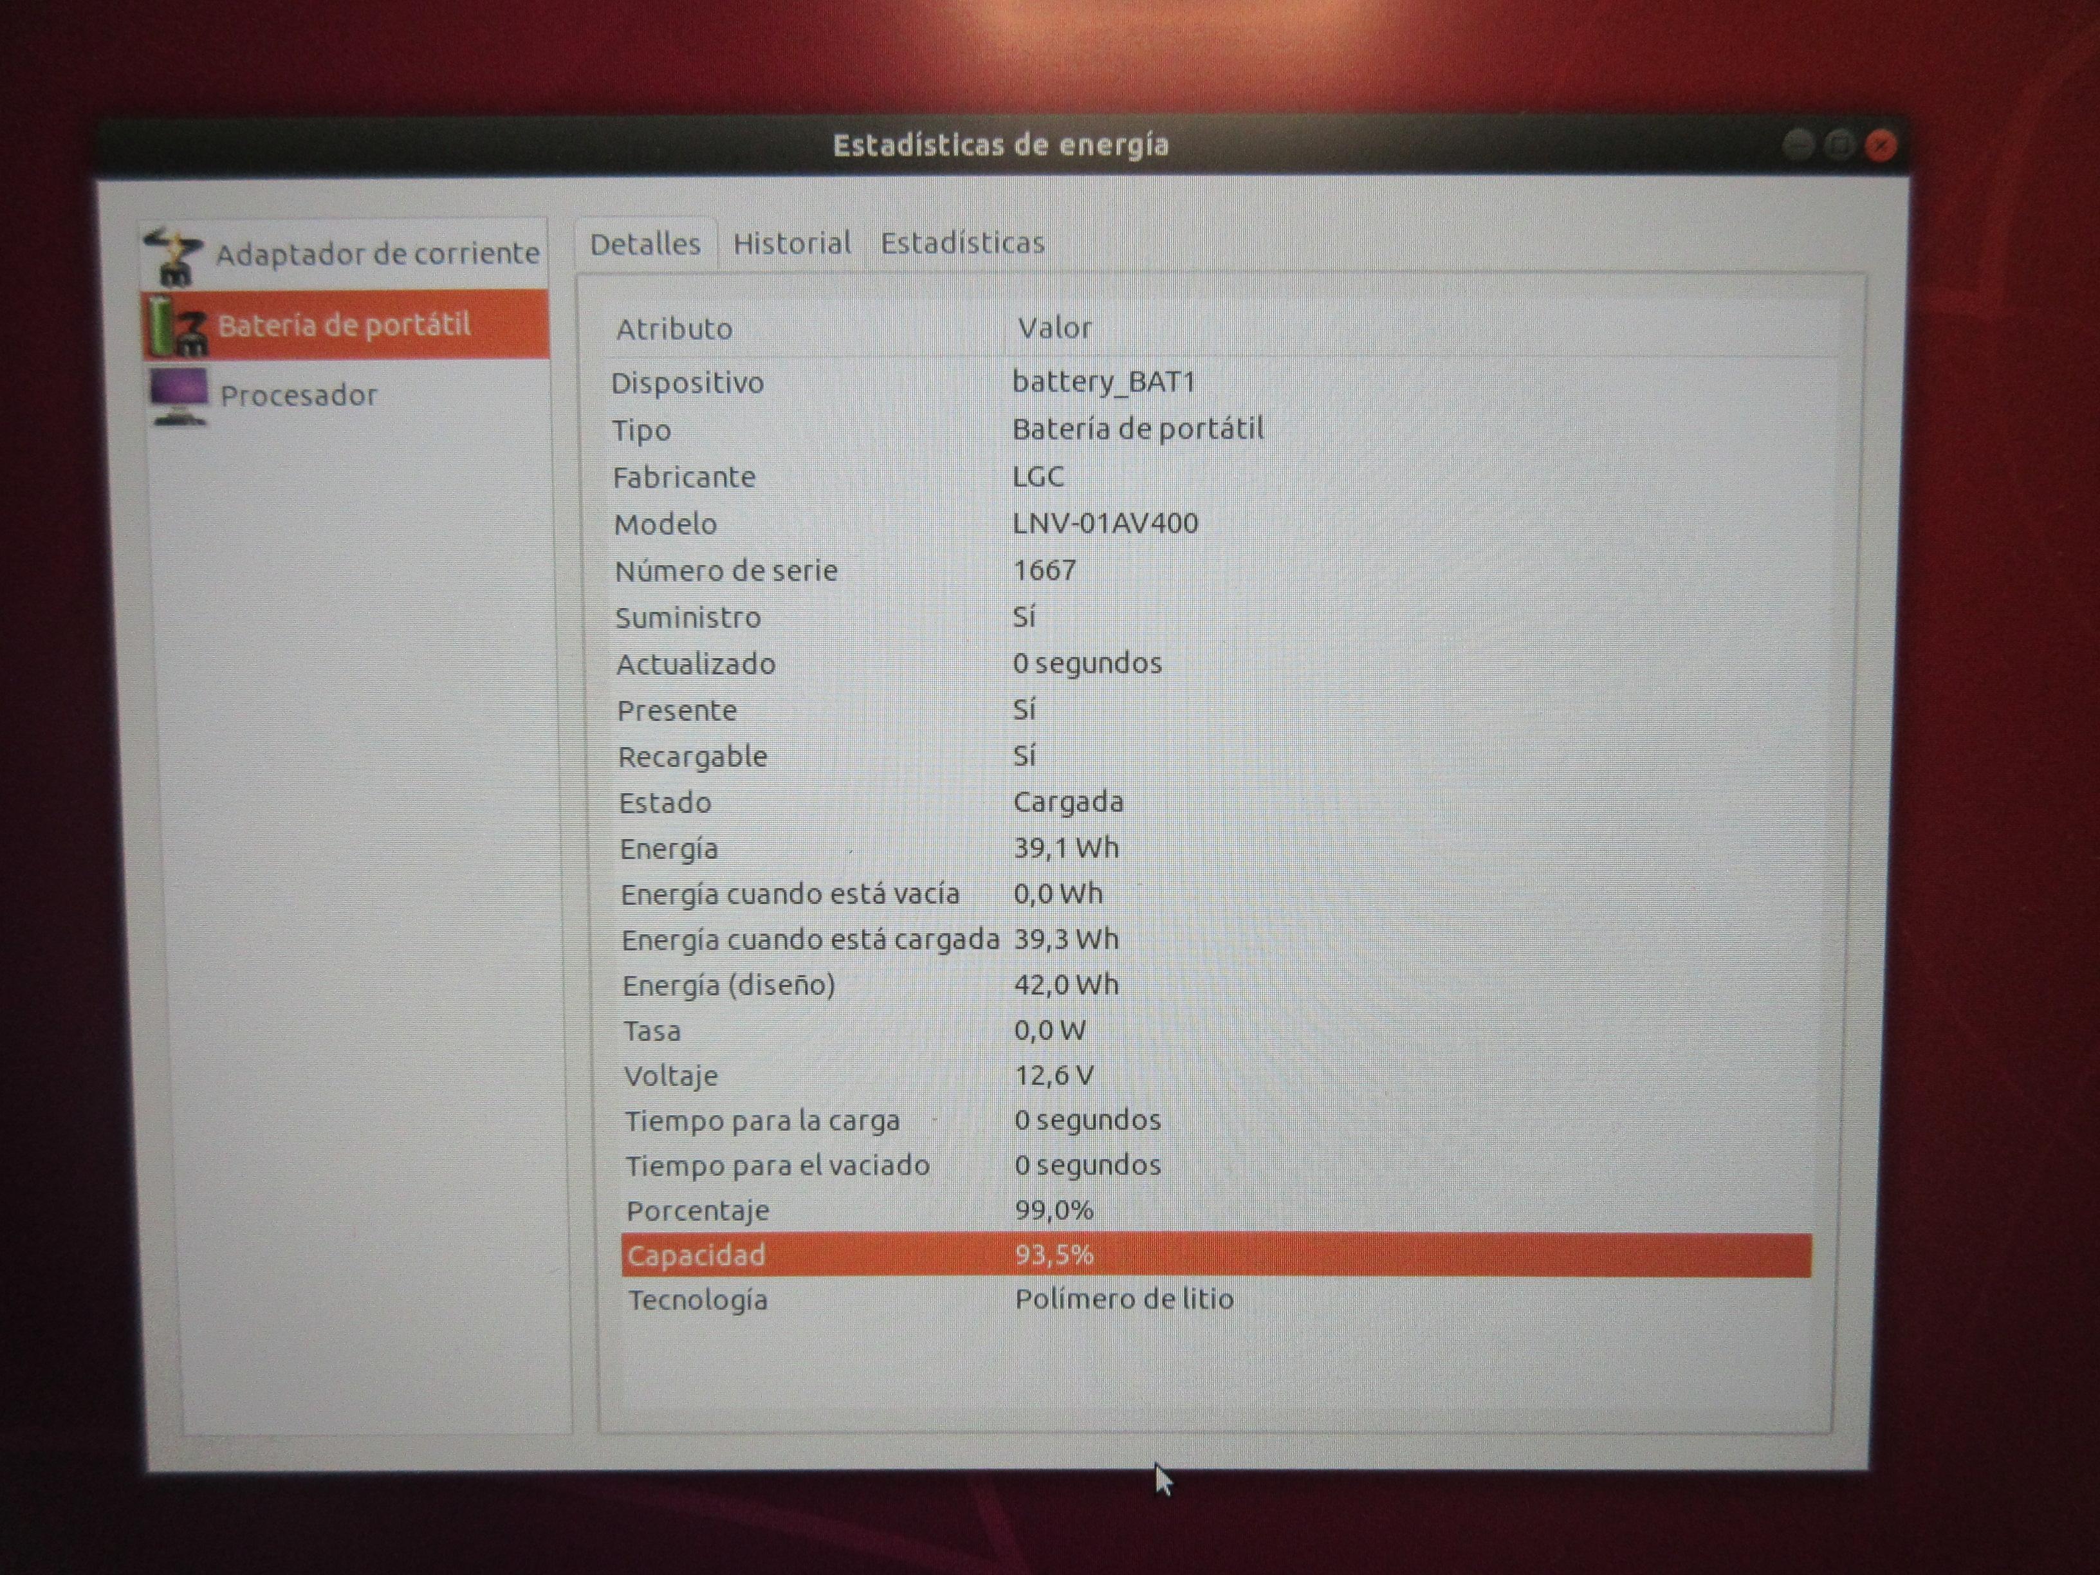Click the 93,5% capacity value
This screenshot has height=1575, width=2100.
pos(1054,1255)
